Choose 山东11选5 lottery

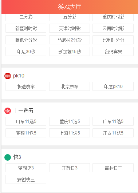tap(26, 121)
